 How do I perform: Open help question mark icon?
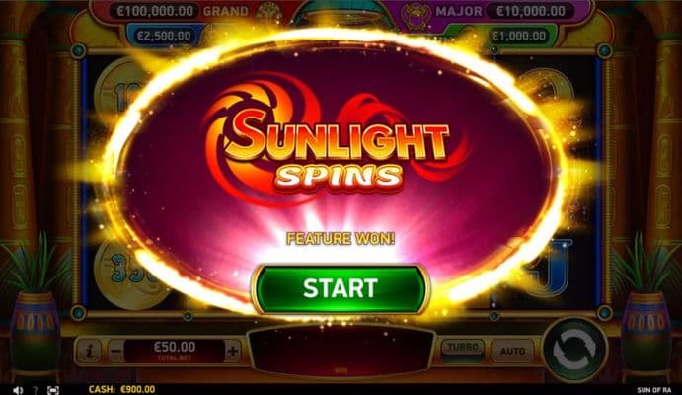[x=36, y=390]
